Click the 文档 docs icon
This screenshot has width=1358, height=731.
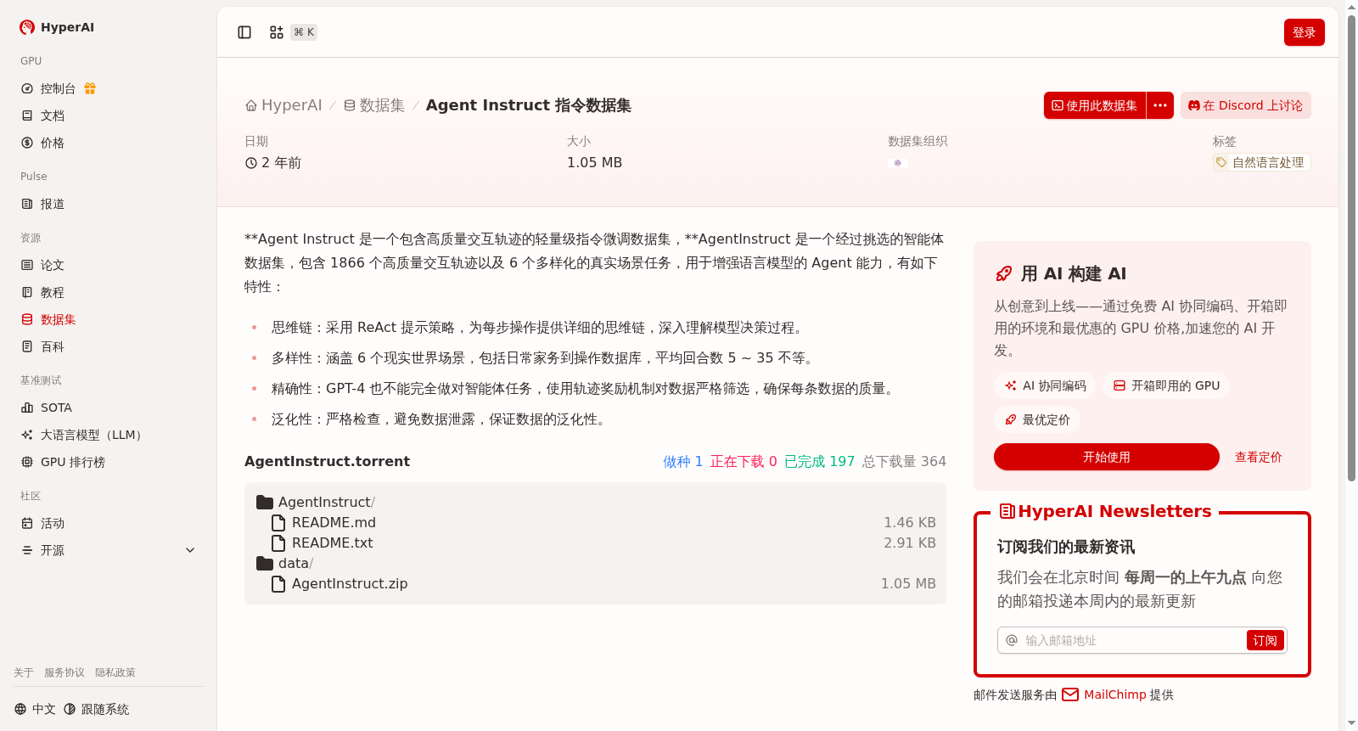point(27,115)
